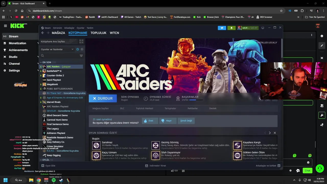Image resolution: width=327 pixels, height=184 pixels.
Task: Open Steam from Windows taskbar
Action: pos(61,180)
